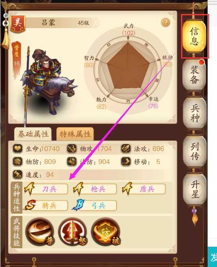
Task: Click the 移动 movement boot icon
Action: coord(126,162)
